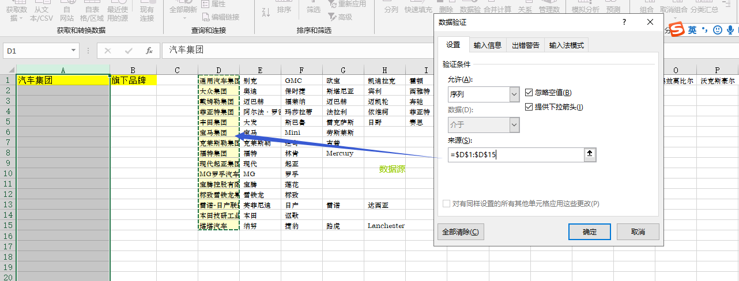Click cell A1 containing 汽车集团
739x281 pixels.
click(63, 81)
